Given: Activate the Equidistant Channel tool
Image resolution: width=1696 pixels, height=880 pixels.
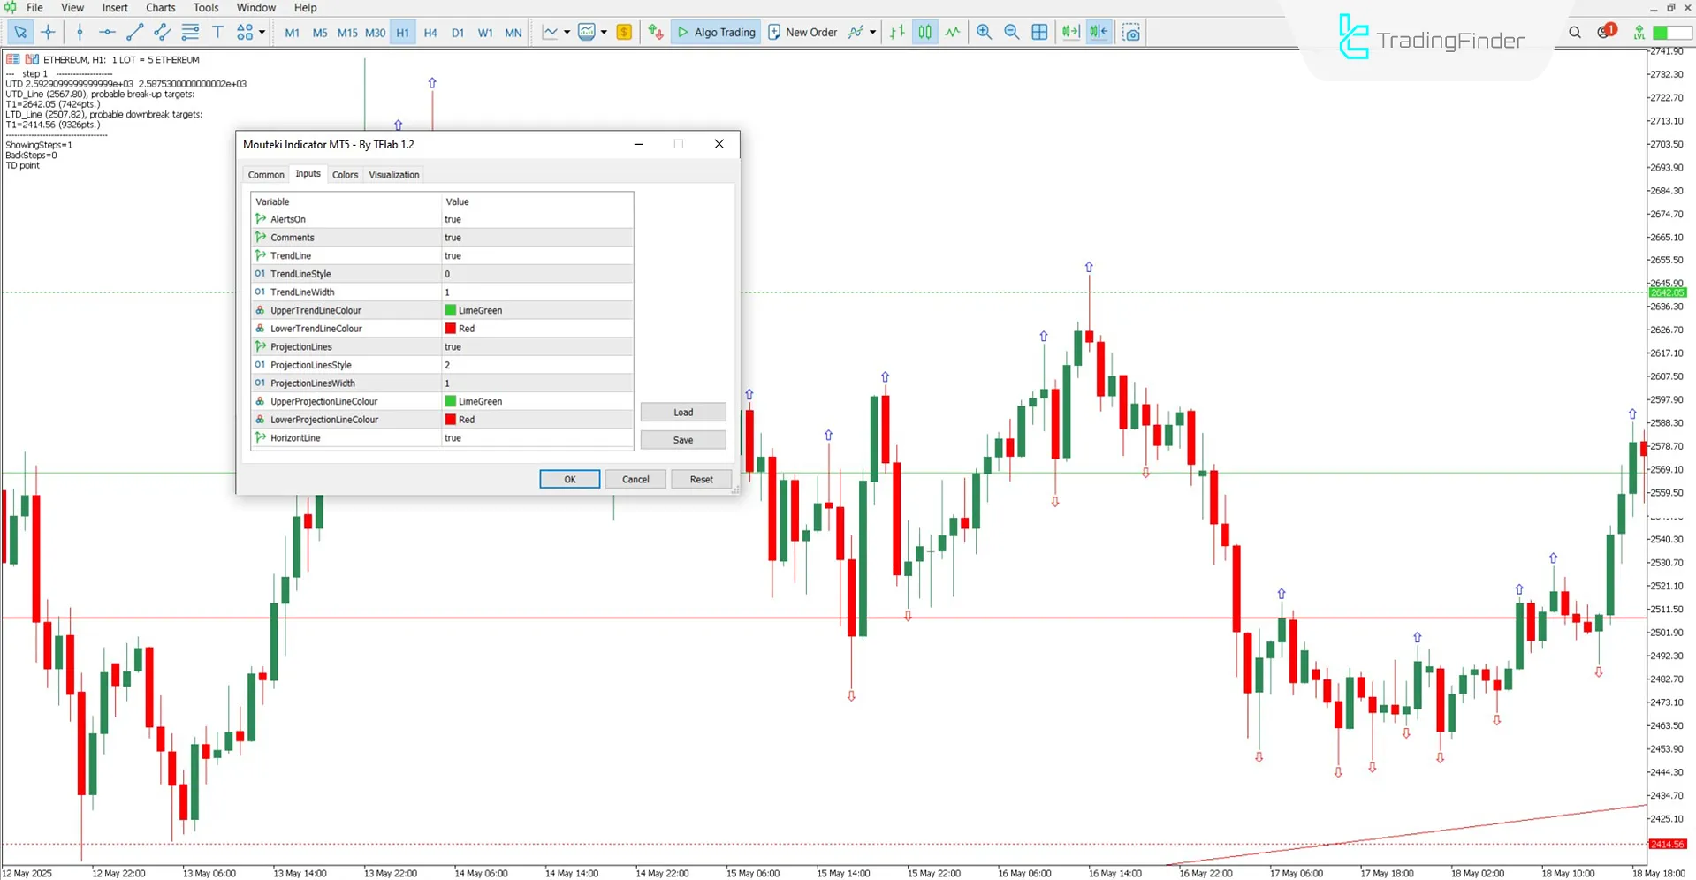Looking at the screenshot, I should click(162, 32).
